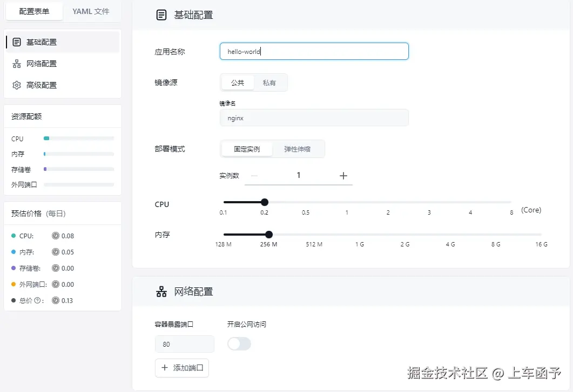The width and height of the screenshot is (573, 392).
Task: Enable the 开启公网访问 switch
Action: pyautogui.click(x=239, y=343)
